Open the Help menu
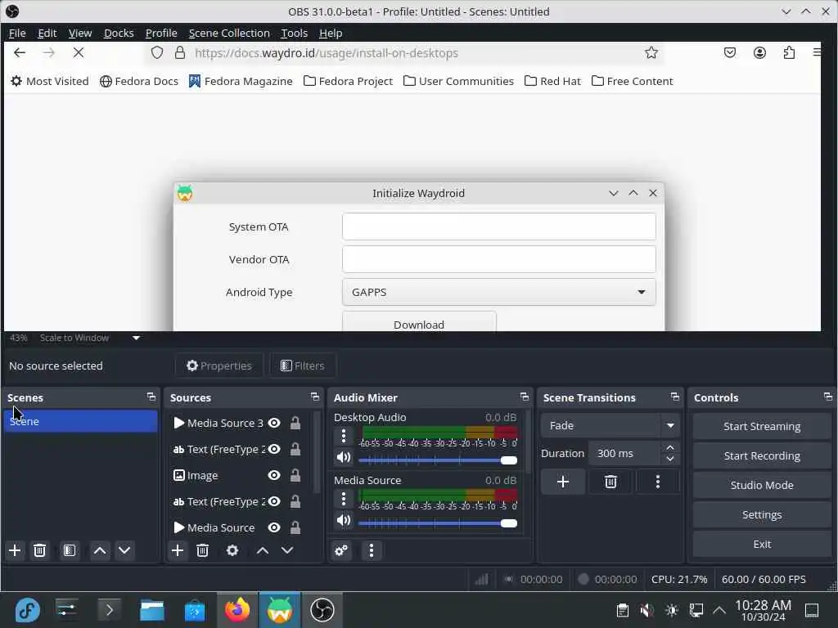This screenshot has width=838, height=628. click(x=331, y=33)
